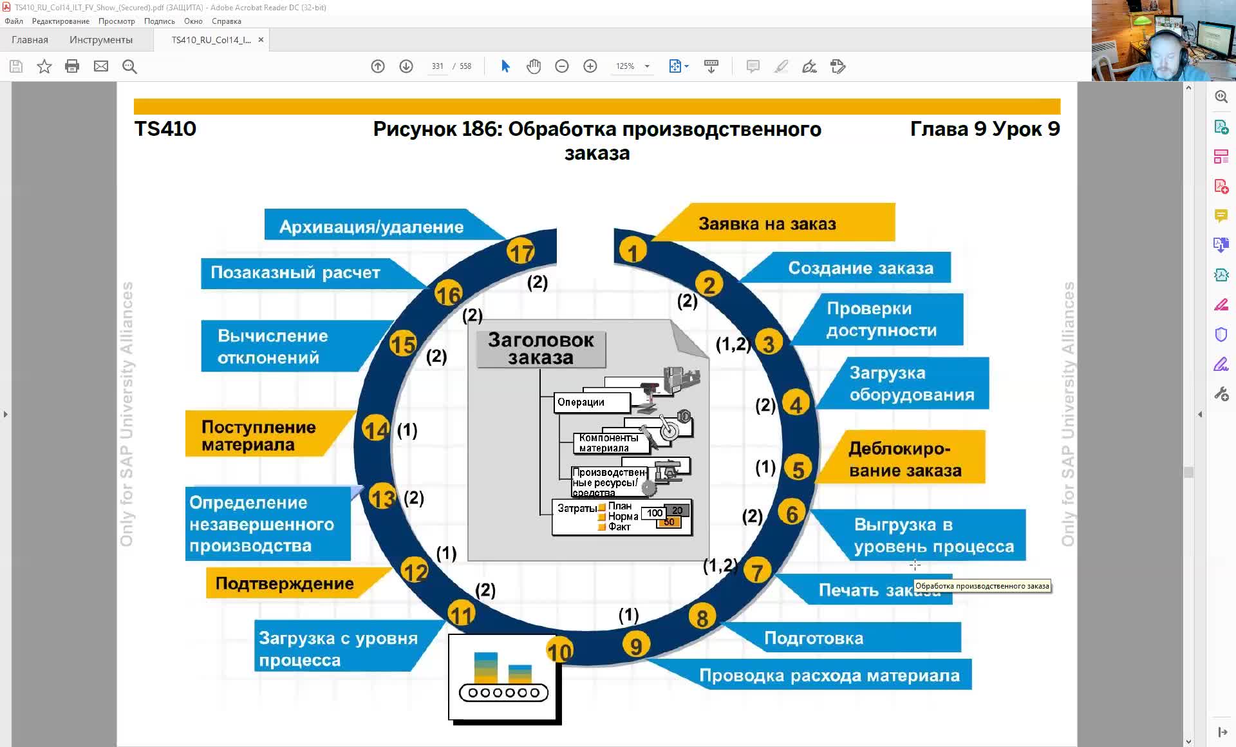Open Combine Files tool in right panel

(x=1221, y=245)
